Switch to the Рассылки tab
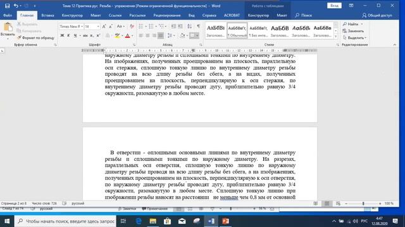Screen dimensions: 405x227 [x=137, y=15]
